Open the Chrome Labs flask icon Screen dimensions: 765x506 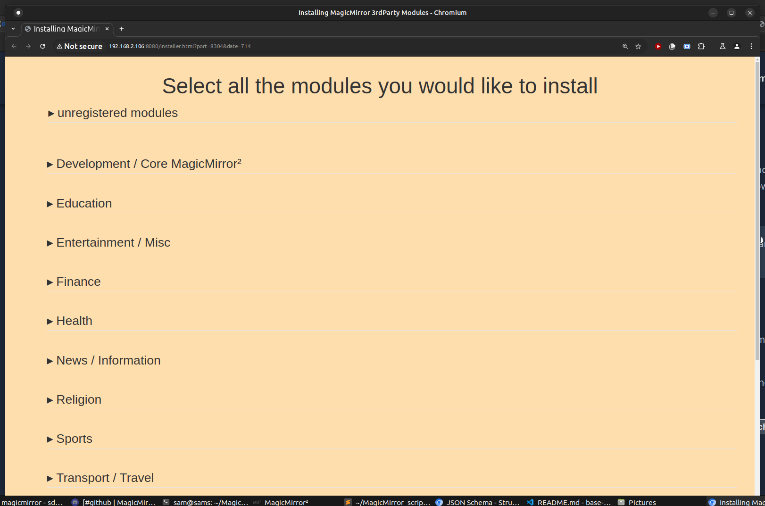(x=722, y=46)
